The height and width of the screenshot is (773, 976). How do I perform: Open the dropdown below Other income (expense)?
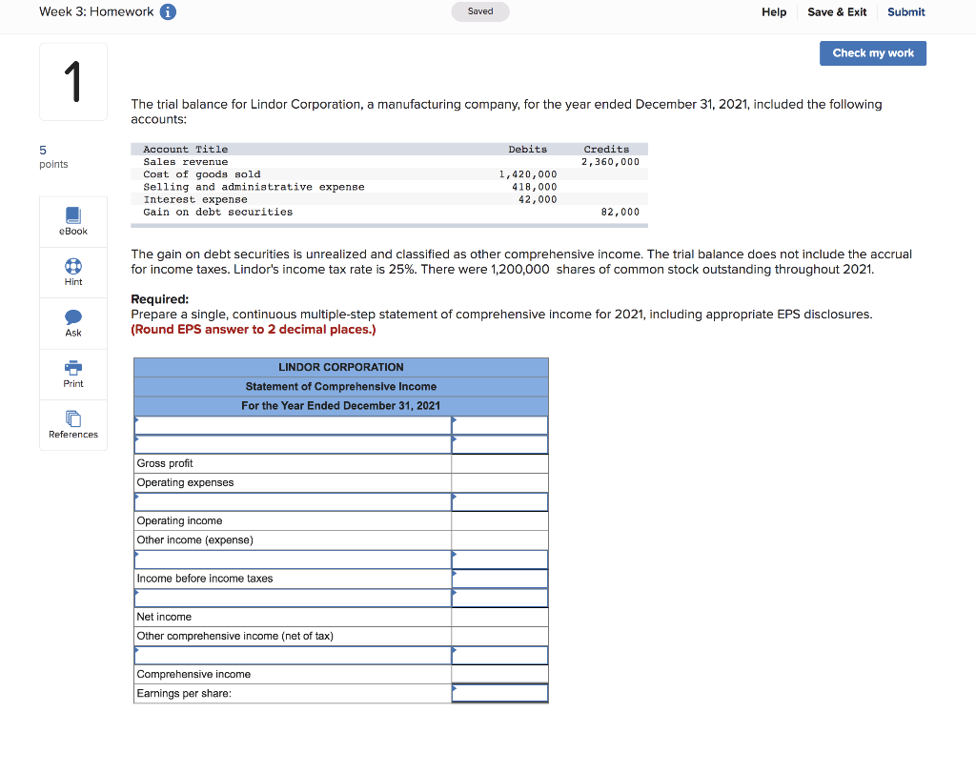point(291,559)
